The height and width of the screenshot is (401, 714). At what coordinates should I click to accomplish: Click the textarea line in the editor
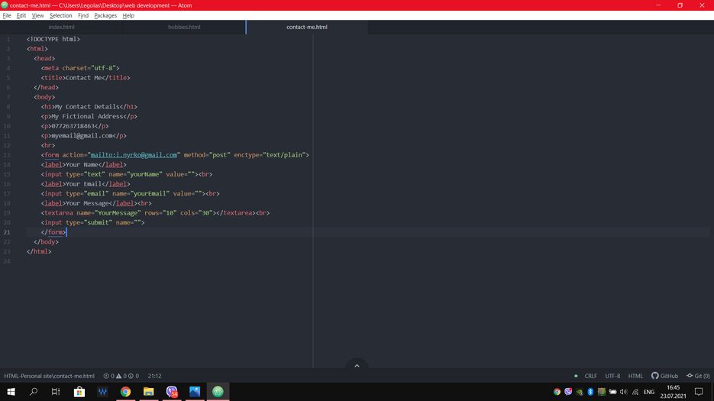[x=155, y=213]
